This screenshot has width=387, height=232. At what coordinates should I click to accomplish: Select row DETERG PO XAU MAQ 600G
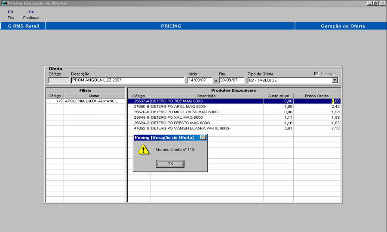click(x=234, y=118)
